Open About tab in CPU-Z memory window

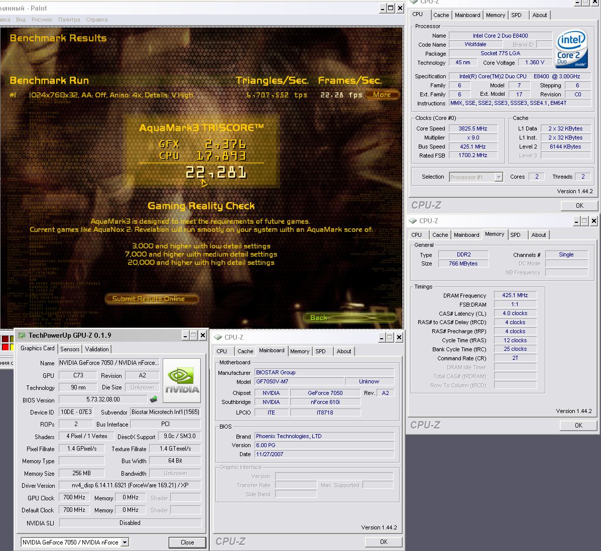click(x=539, y=235)
